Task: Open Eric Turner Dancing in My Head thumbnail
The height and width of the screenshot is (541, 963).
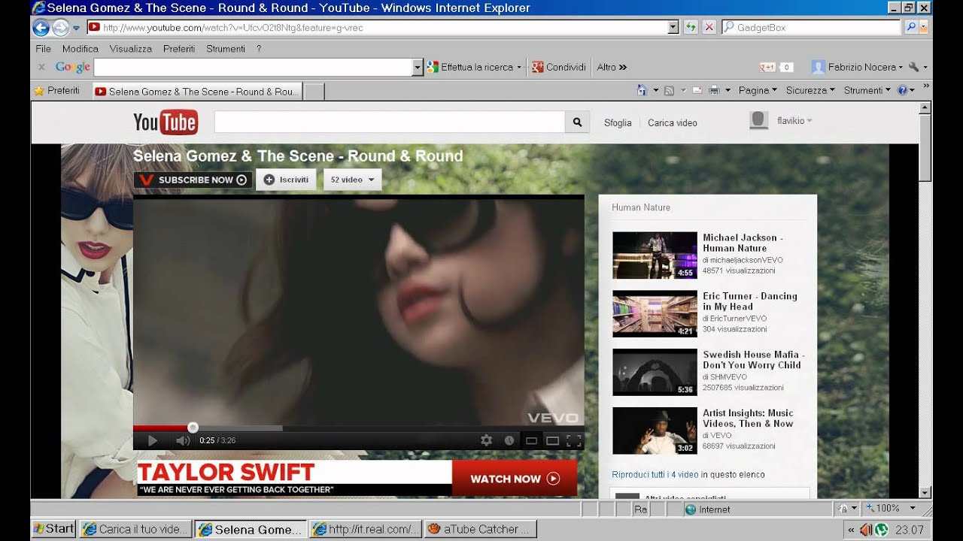Action: tap(655, 314)
